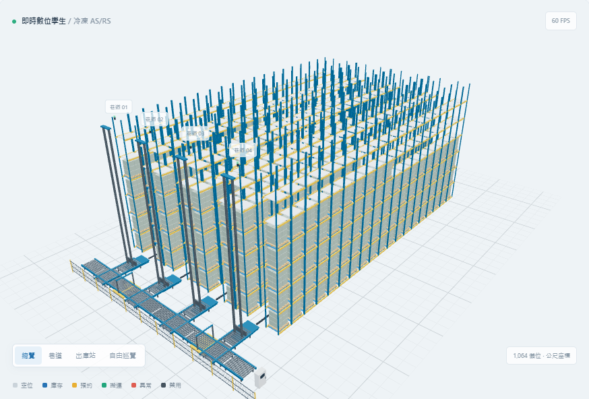Viewport: 589px width, 399px height.
Task: Click the yellow 預約 legend swatch
Action: (74, 385)
